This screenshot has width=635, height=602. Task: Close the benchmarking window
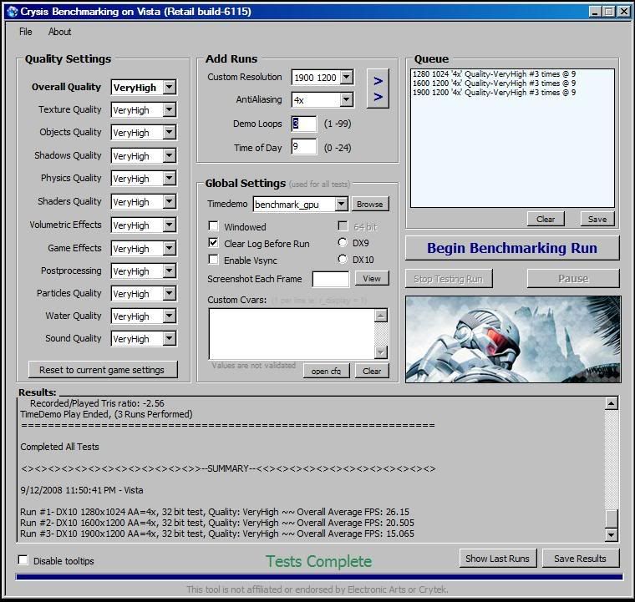[624, 12]
